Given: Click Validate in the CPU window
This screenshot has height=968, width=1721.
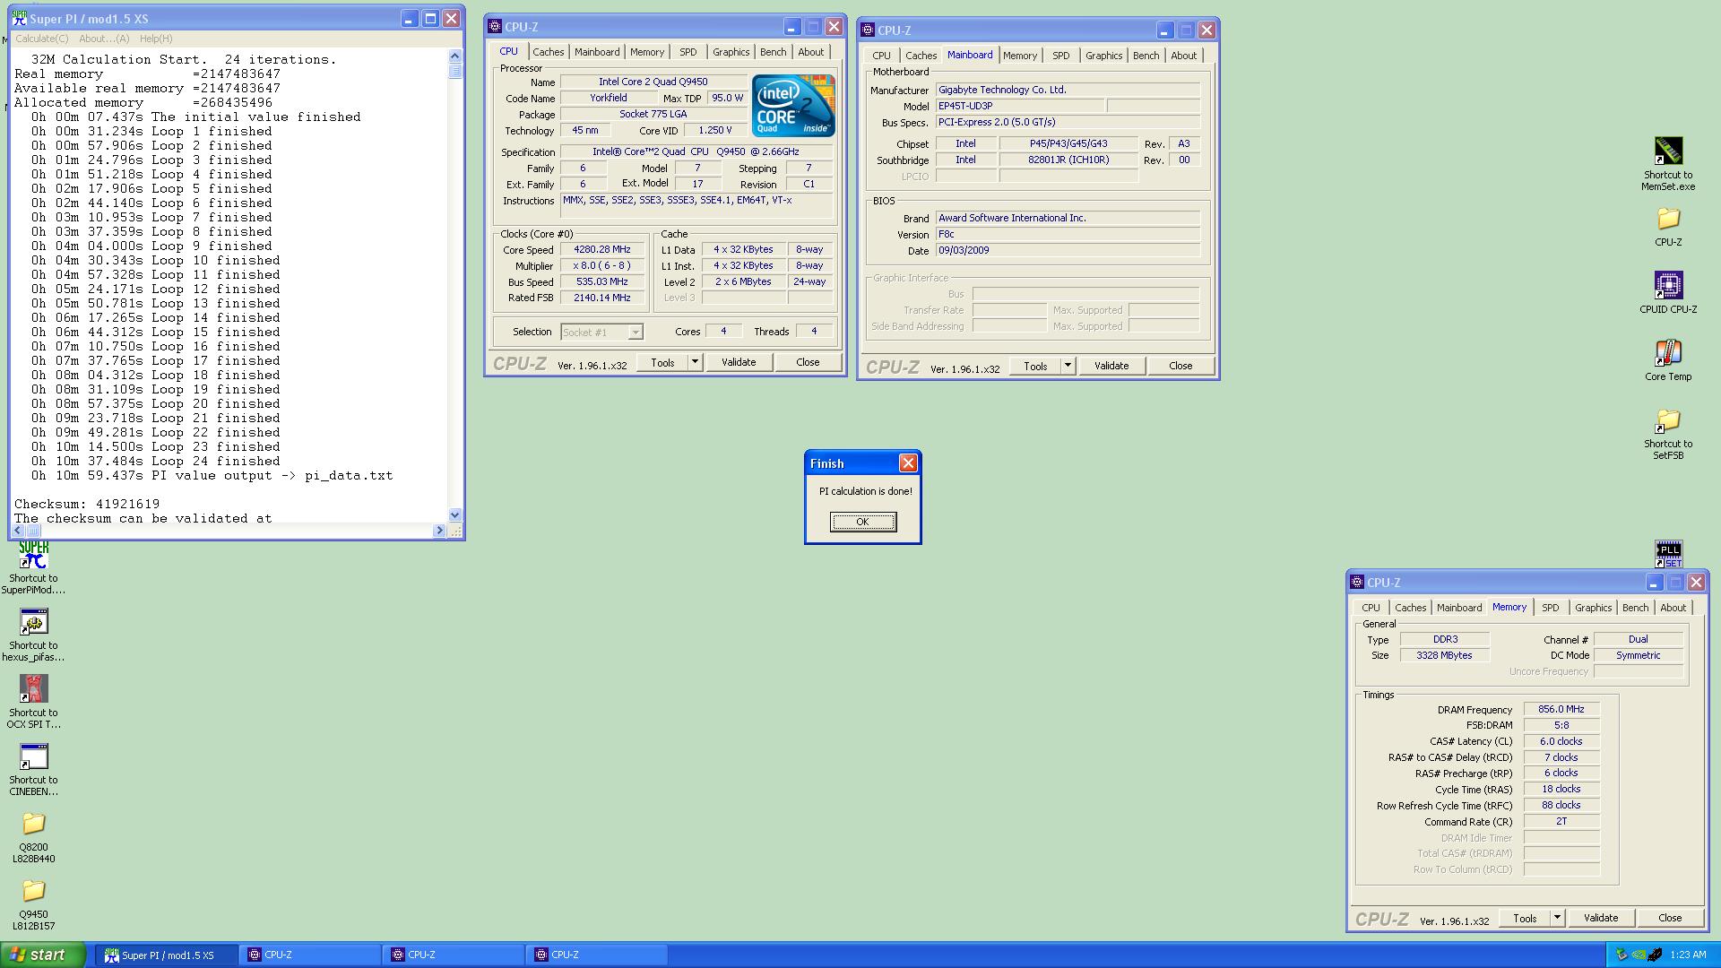Looking at the screenshot, I should [739, 362].
